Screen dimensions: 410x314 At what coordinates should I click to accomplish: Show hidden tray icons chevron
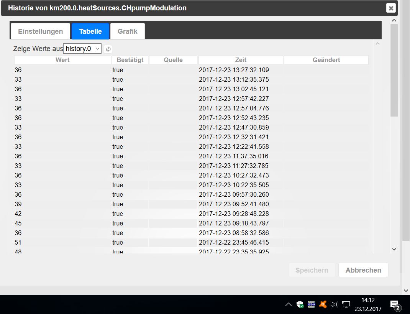(289, 304)
